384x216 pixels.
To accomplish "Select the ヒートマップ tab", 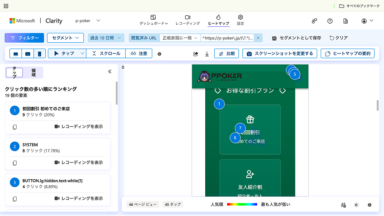I will [x=219, y=20].
